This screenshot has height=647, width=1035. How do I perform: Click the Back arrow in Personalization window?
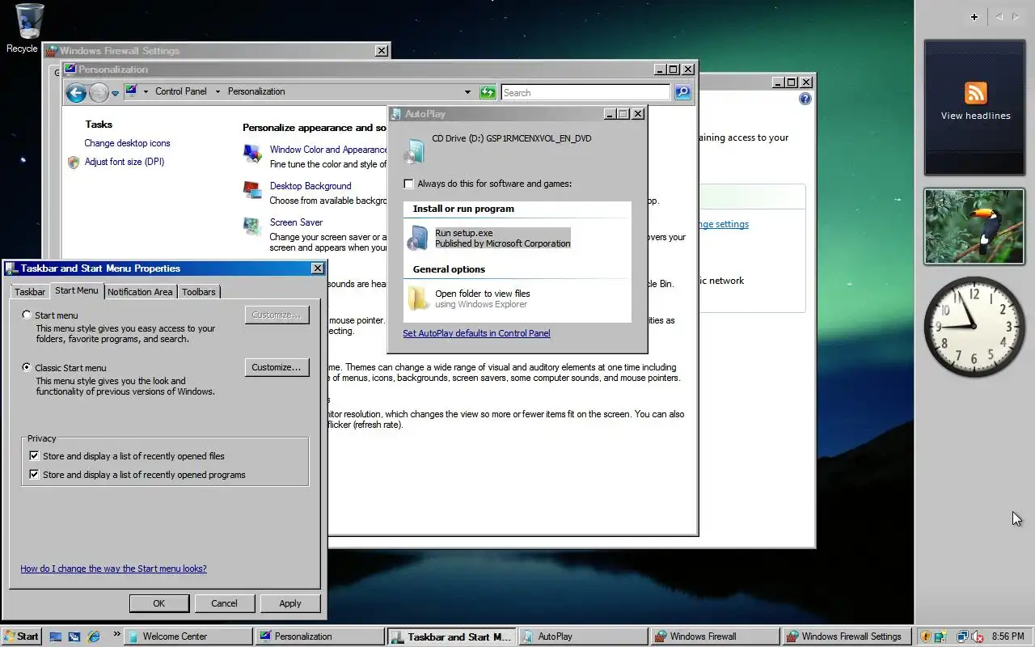coord(76,93)
